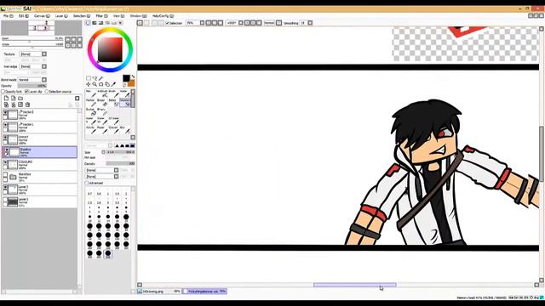
Task: Hide the Vector2 layer
Action: click(5, 113)
